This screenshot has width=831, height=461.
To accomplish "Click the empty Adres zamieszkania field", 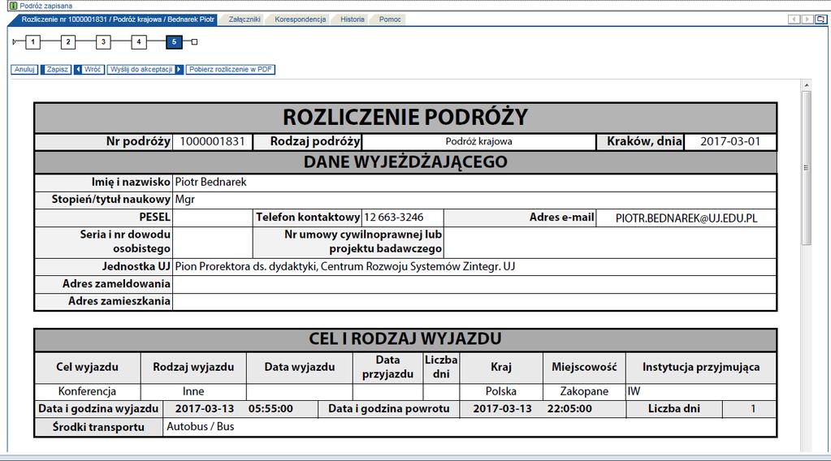I will (474, 302).
